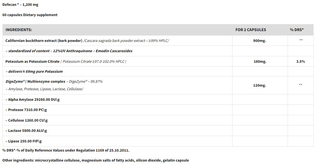Click the 180mg. dosage cell
The image size is (316, 166).
pos(260,62)
